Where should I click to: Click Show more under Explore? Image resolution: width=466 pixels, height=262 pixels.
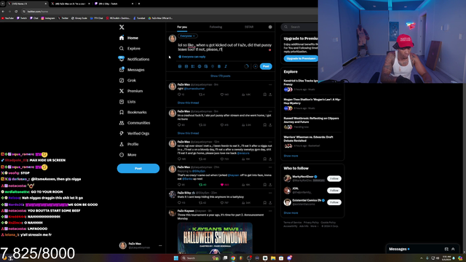coord(291,156)
